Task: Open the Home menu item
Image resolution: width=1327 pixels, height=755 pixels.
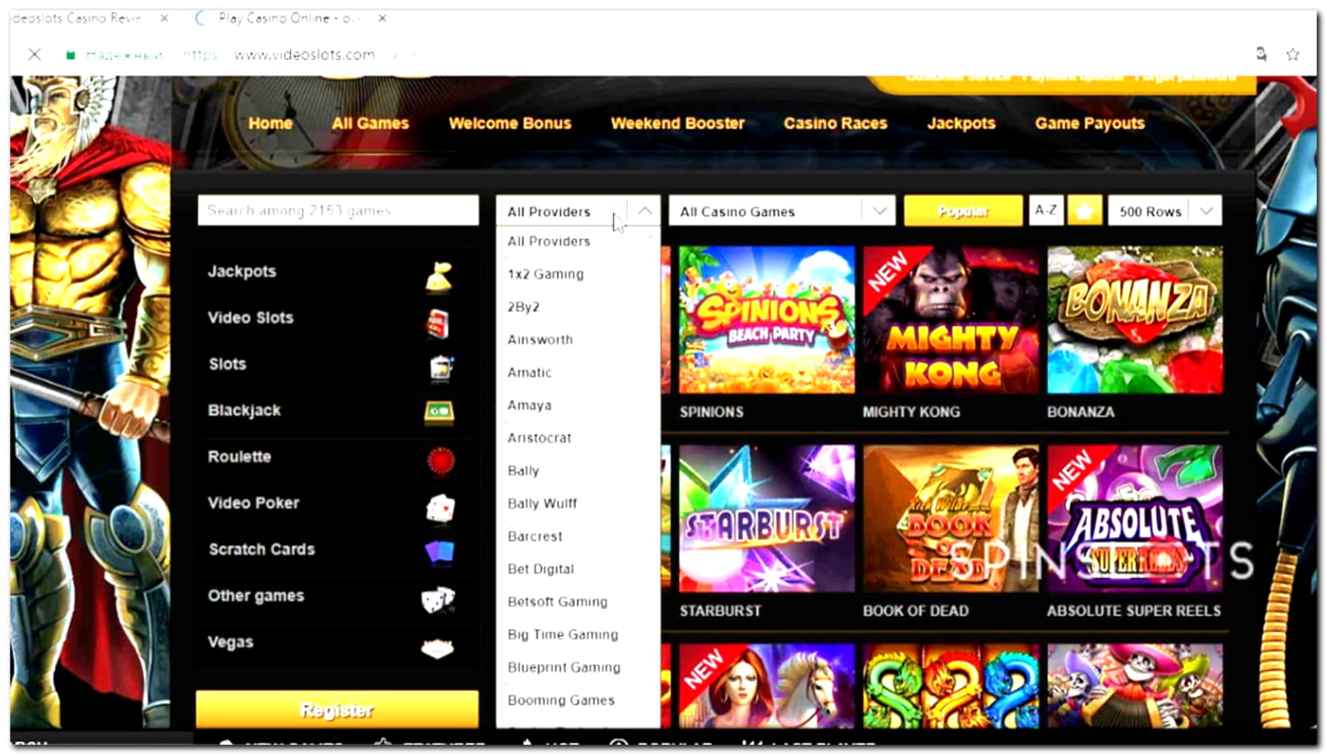Action: tap(270, 124)
